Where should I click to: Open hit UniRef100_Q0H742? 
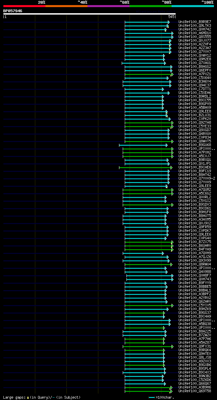195,29
